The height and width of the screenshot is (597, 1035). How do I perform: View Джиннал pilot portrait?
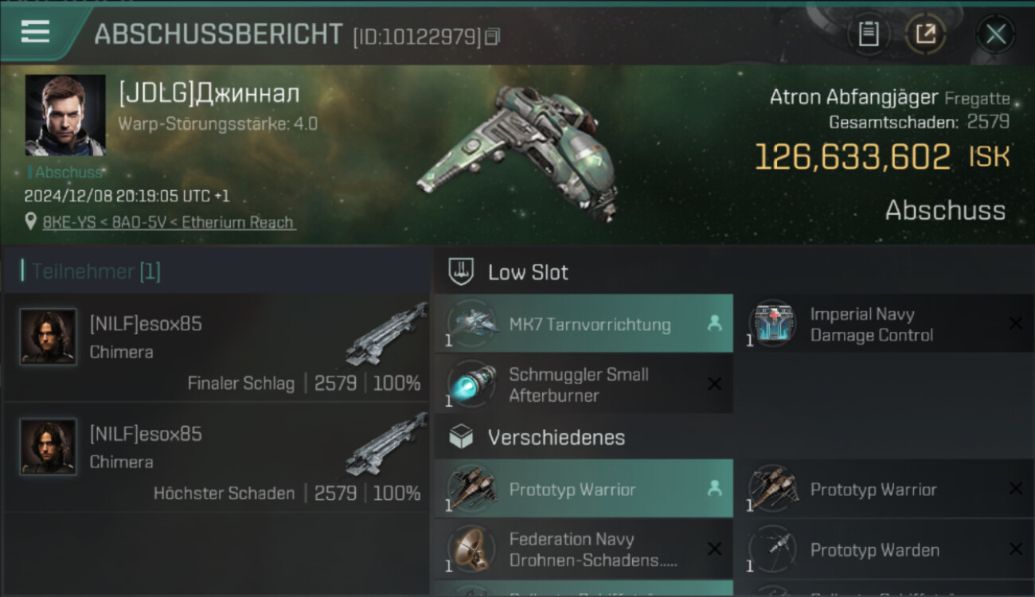(65, 115)
